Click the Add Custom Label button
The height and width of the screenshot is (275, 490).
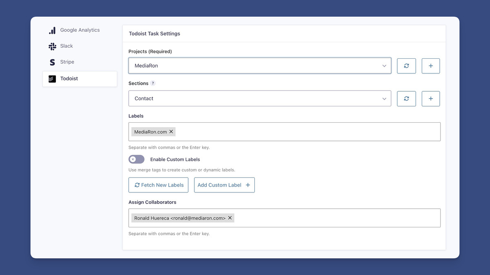pos(224,185)
